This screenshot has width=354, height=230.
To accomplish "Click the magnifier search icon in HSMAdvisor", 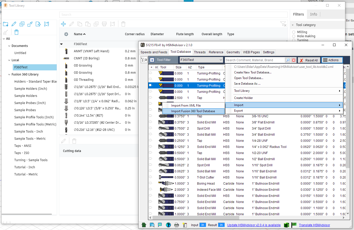I will click(288, 60).
